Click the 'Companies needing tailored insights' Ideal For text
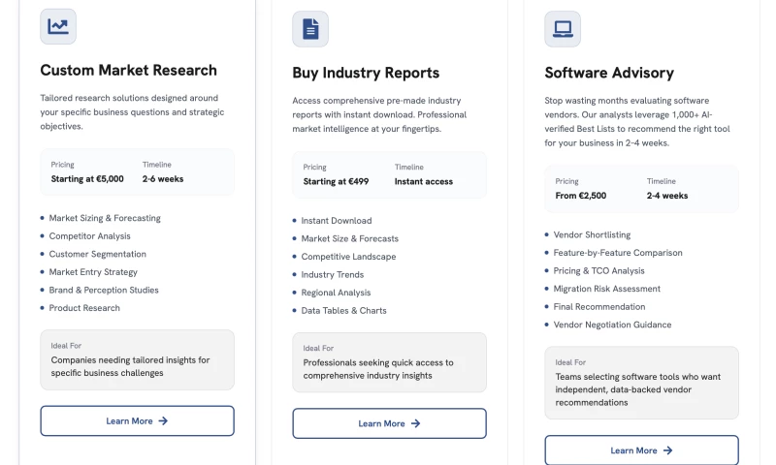 (130, 366)
